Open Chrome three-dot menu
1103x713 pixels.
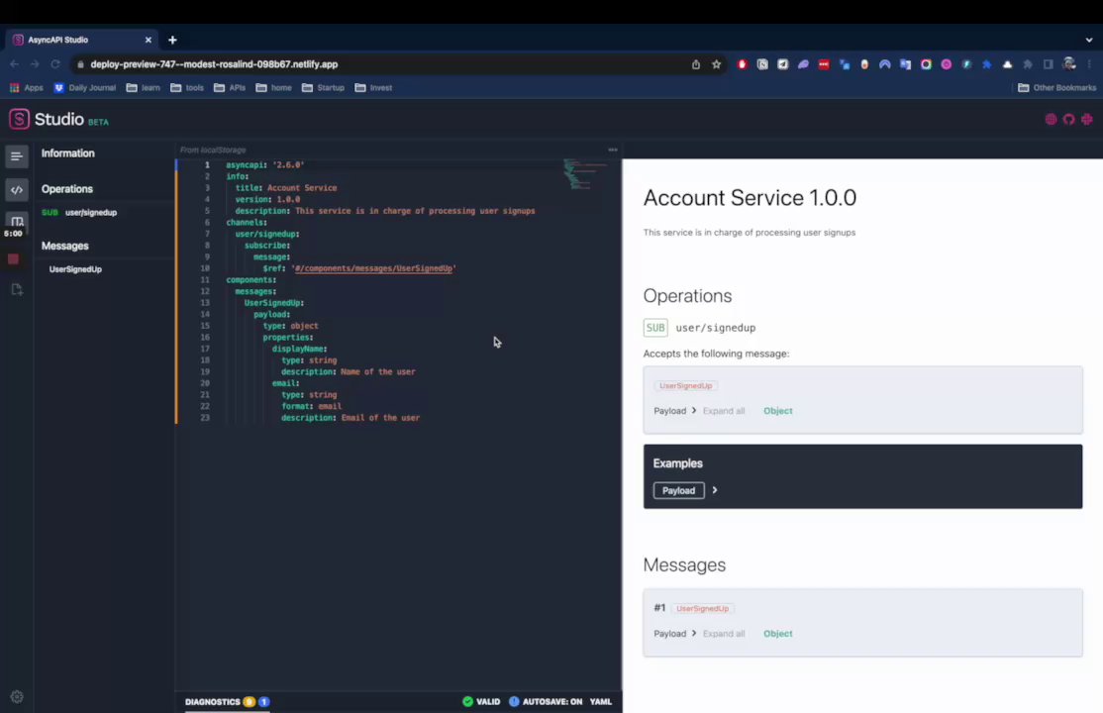(1089, 64)
